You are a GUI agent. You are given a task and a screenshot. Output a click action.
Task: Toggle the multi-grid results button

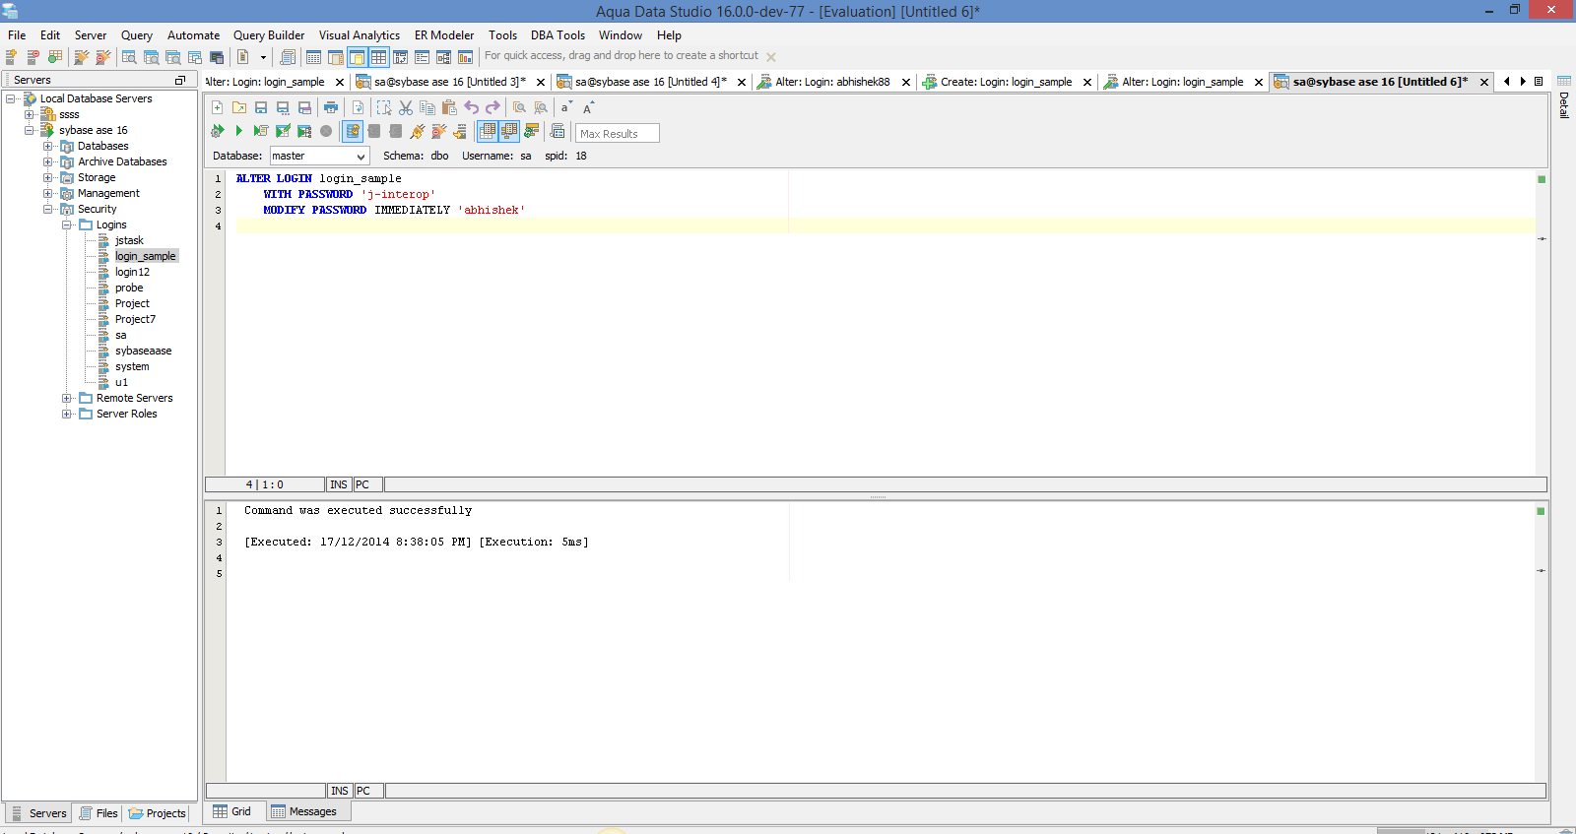pyautogui.click(x=509, y=131)
